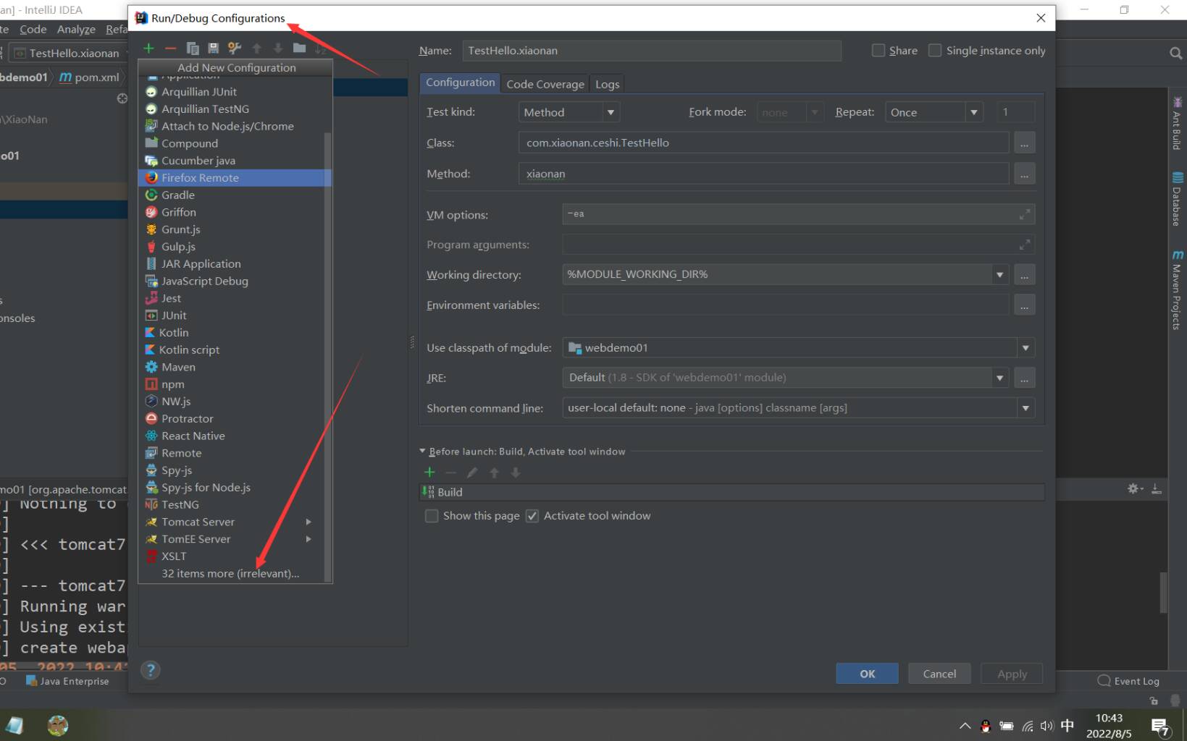Click the OK button

(867, 674)
